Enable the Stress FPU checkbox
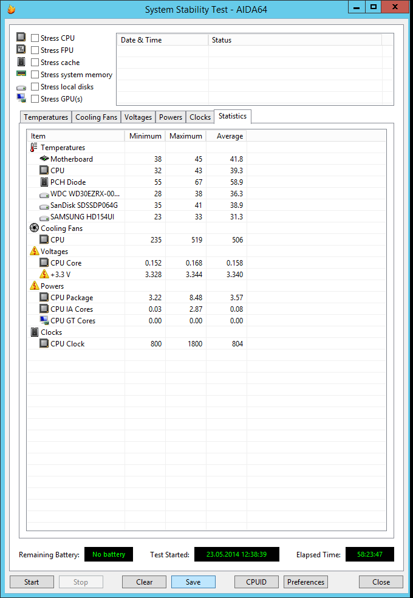The width and height of the screenshot is (413, 598). (x=35, y=50)
